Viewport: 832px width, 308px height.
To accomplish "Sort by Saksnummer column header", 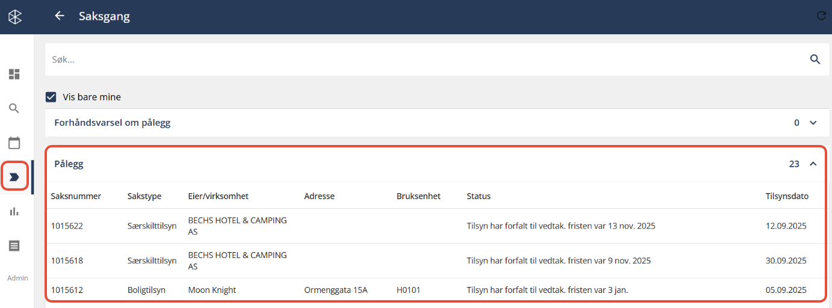I will click(76, 196).
